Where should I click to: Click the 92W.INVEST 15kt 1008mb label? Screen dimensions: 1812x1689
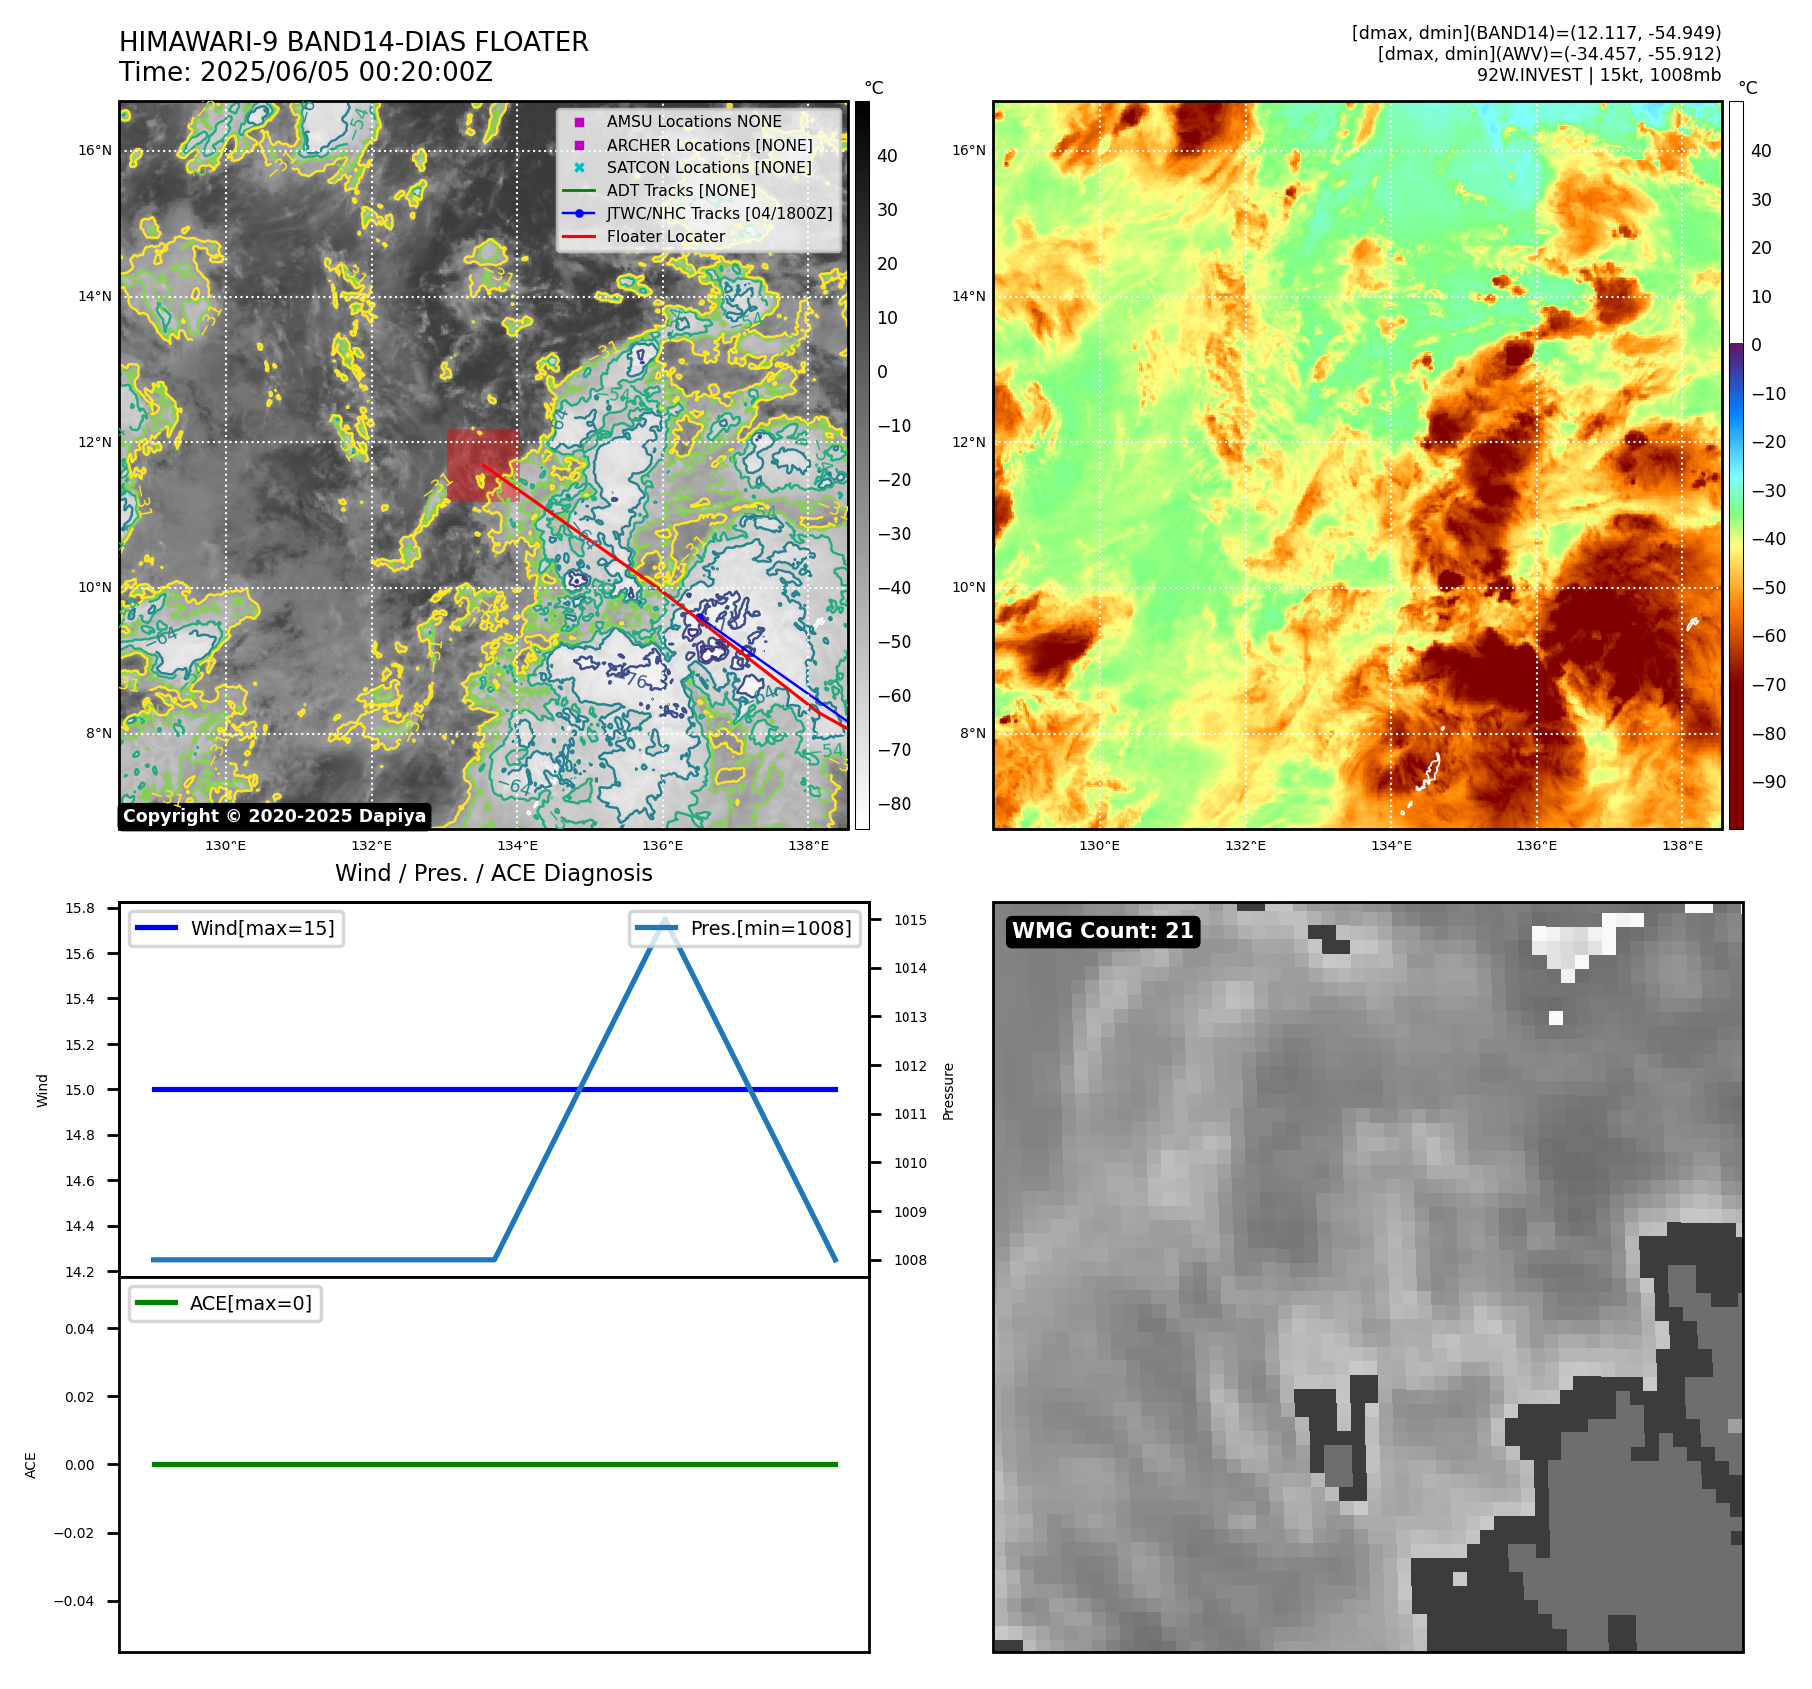[1599, 75]
